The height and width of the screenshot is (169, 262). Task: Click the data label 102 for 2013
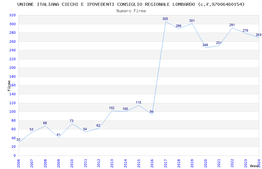(112, 108)
